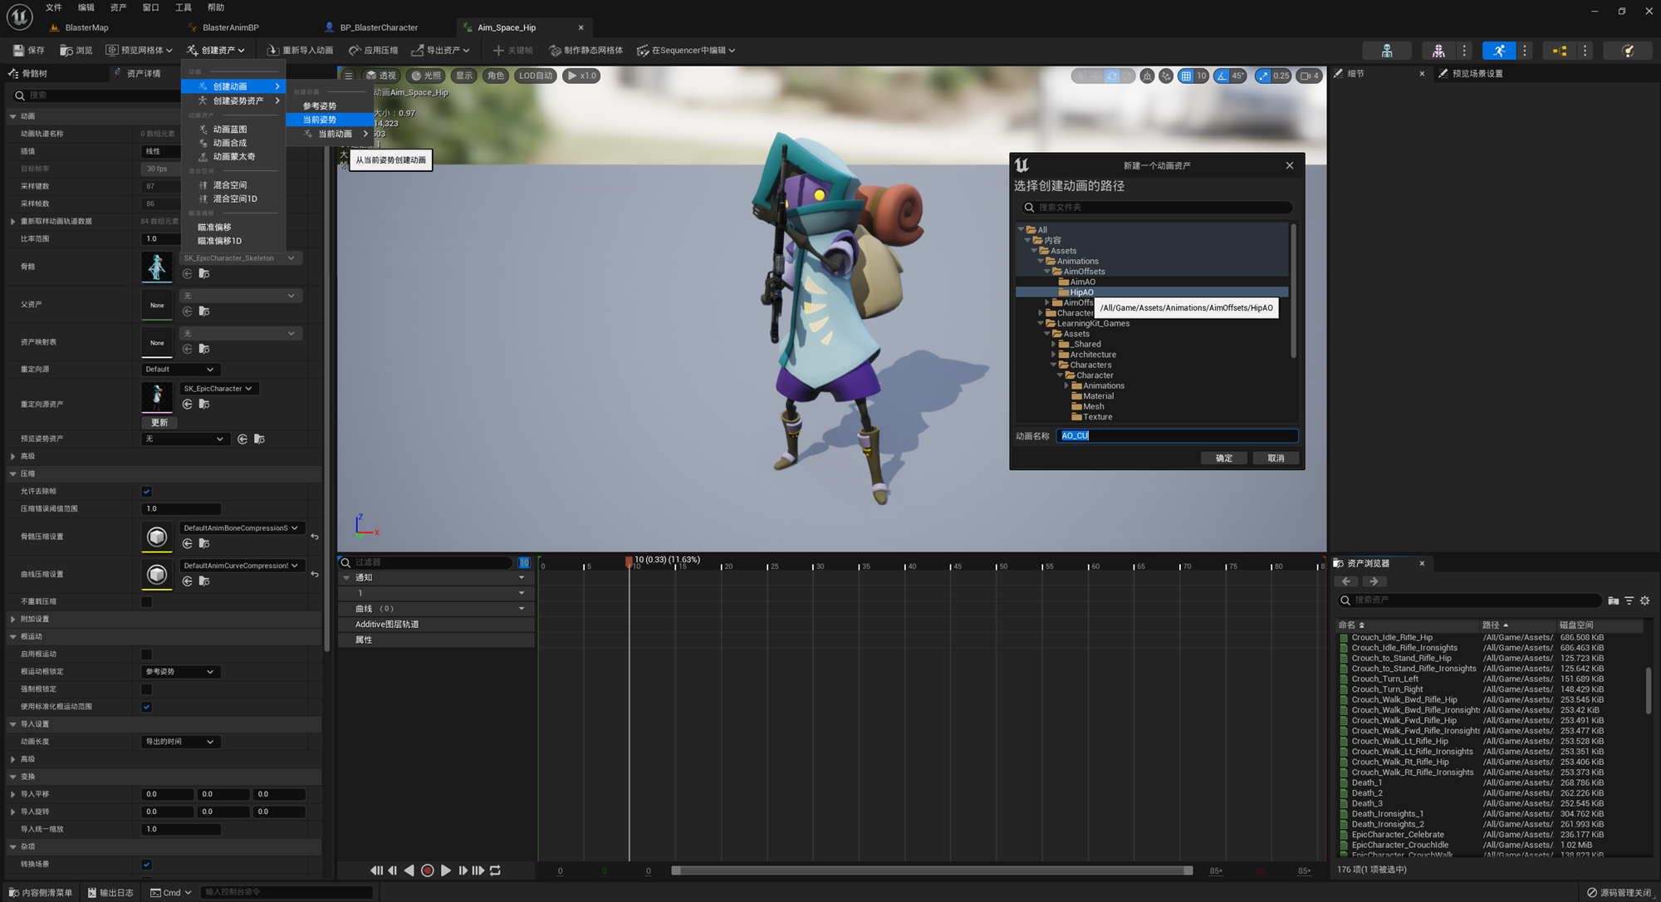1661x902 pixels.
Task: Collapse the Compression section header
Action: 163,474
